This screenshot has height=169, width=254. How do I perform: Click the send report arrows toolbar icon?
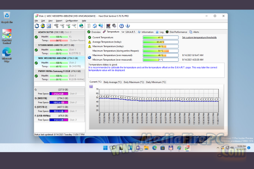tap(95, 26)
